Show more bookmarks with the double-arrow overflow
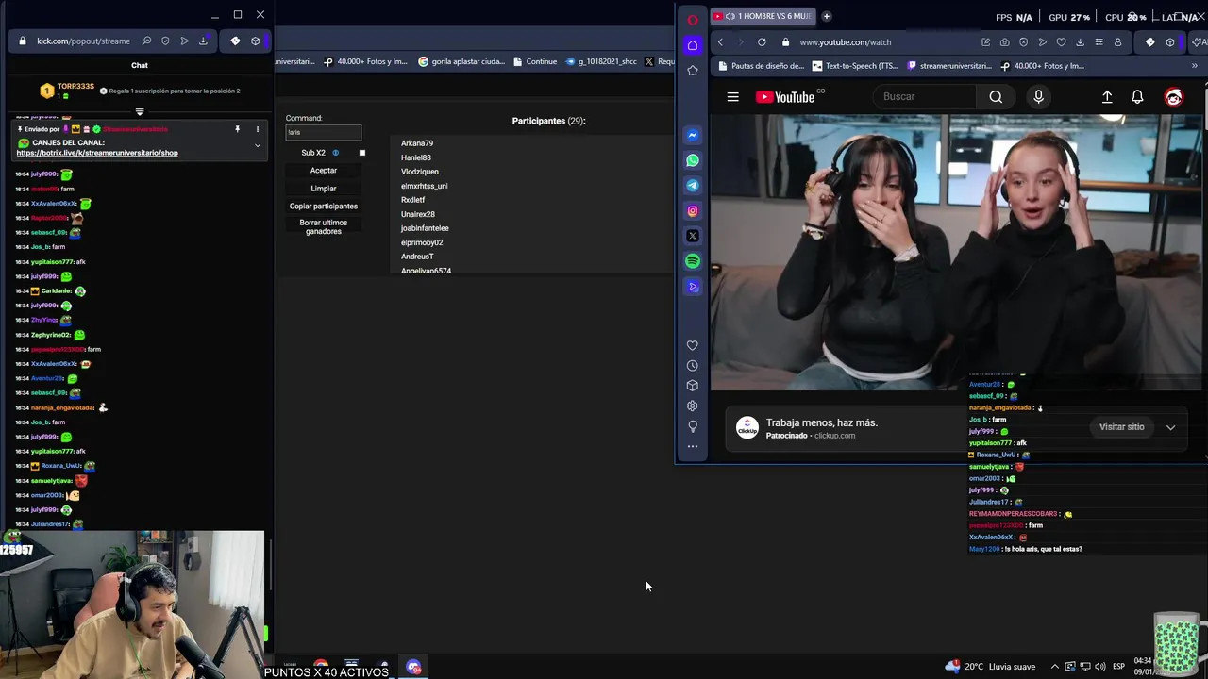 point(1195,66)
